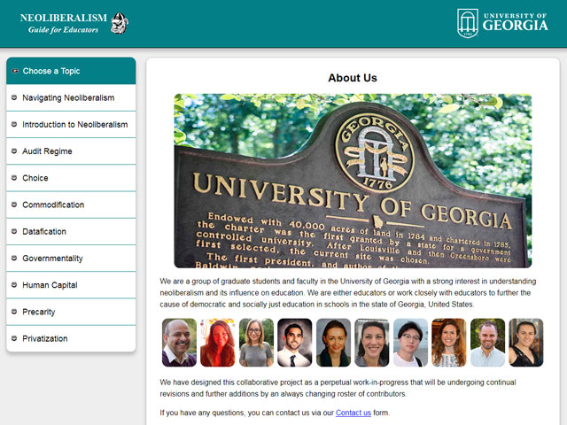Click bullet icon beside Choice
Viewport: 567px width, 425px height.
pyautogui.click(x=14, y=178)
